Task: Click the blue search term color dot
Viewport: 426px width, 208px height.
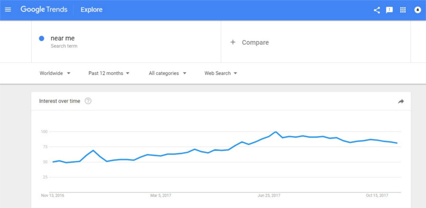Action: (x=42, y=38)
